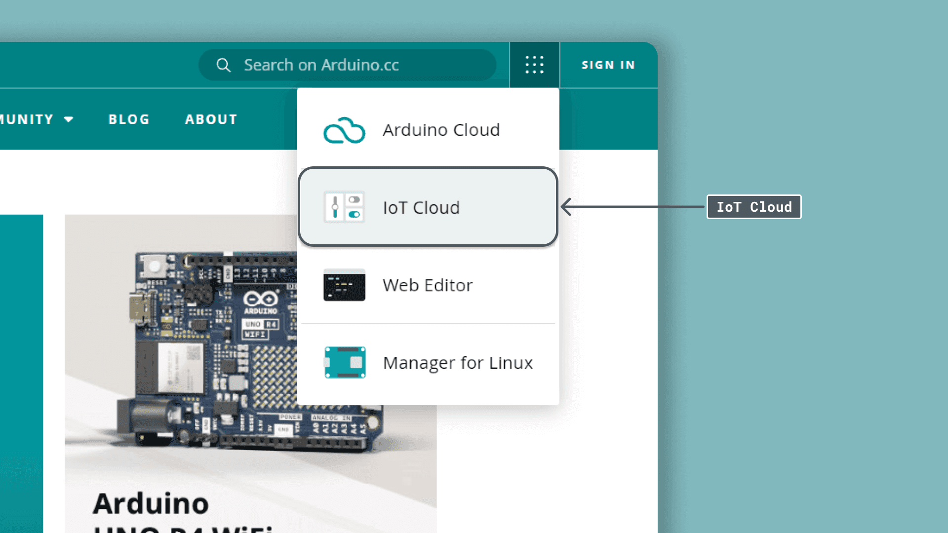
Task: Click the magnifying glass search icon
Action: coord(223,65)
